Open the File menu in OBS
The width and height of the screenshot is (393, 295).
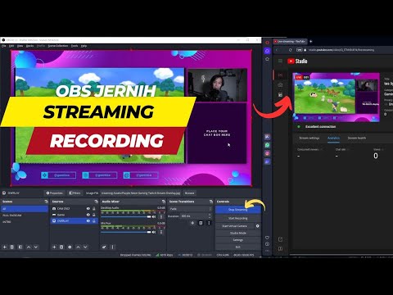pos(4,46)
